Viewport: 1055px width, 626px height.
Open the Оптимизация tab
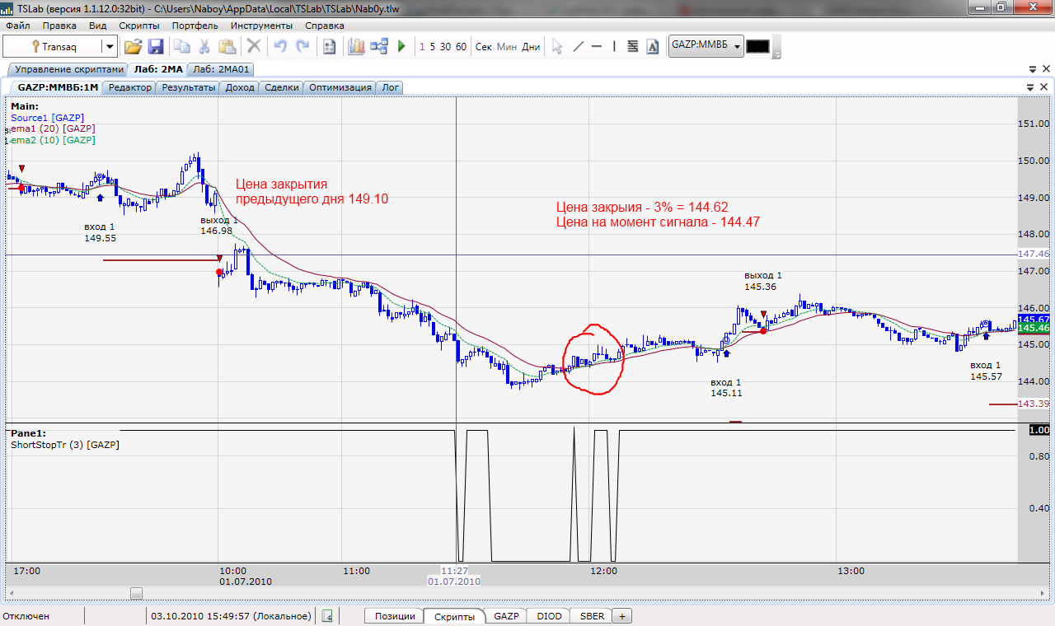(x=340, y=87)
